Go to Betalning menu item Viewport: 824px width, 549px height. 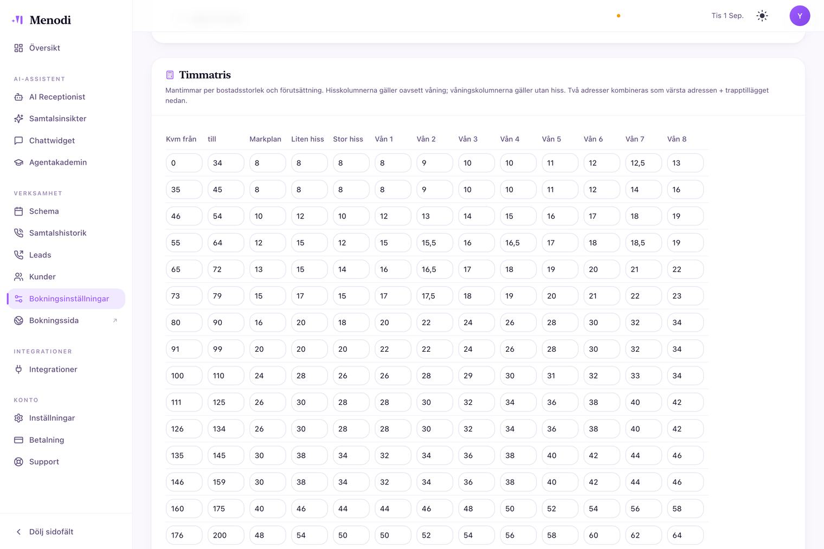pyautogui.click(x=66, y=440)
